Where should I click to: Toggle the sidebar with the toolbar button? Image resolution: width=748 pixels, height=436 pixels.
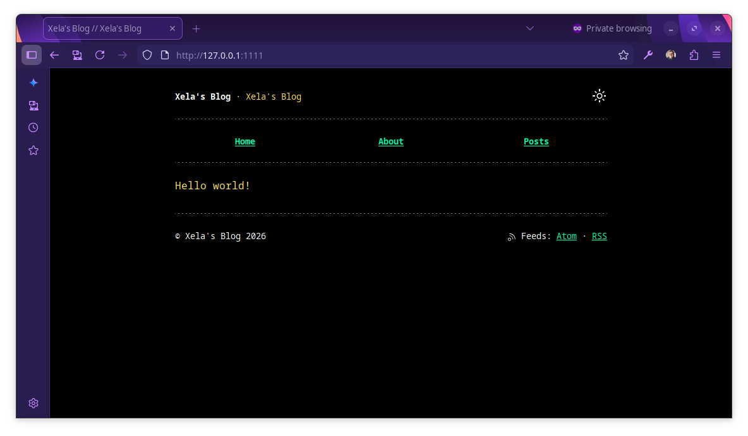(x=32, y=55)
